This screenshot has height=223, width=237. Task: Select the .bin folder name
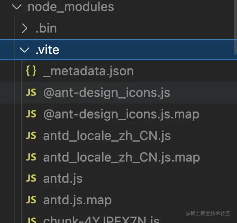pos(46,28)
